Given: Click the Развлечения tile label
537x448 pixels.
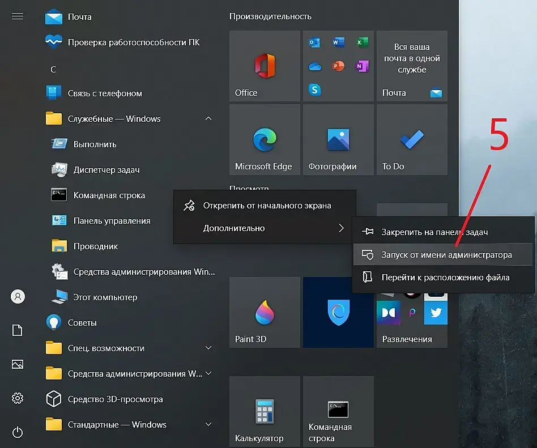Looking at the screenshot, I should [407, 339].
